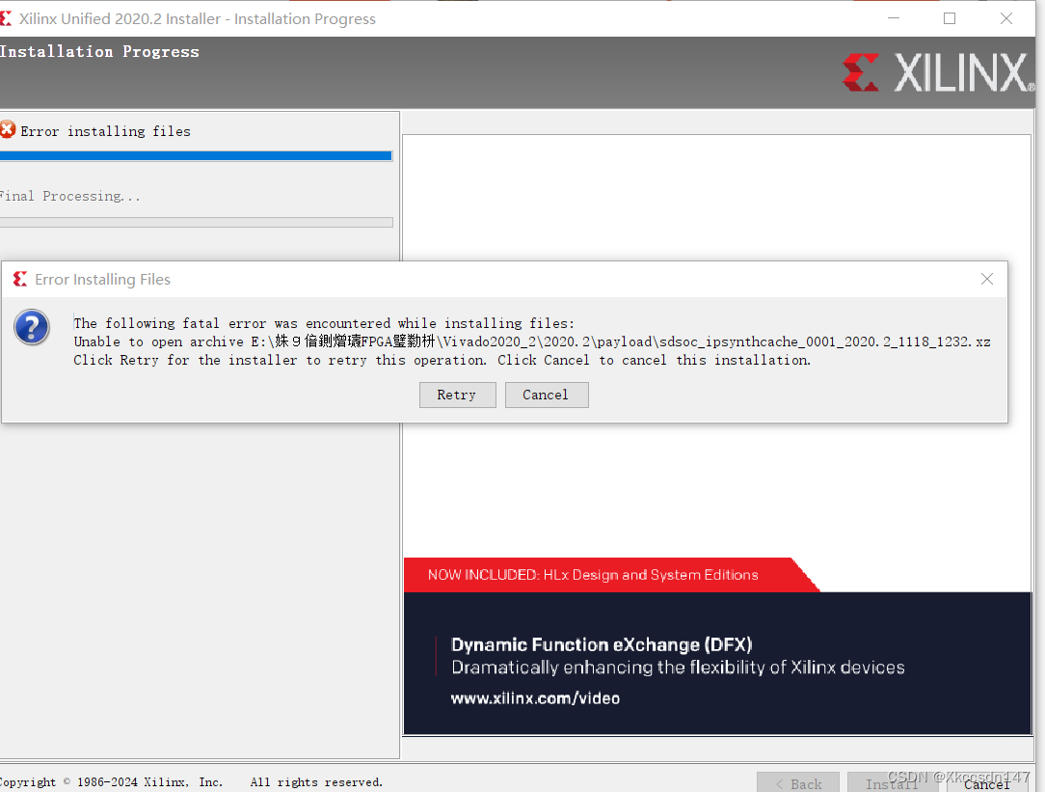Click 'Dramatically enhancing the flexibility' tagline
1045x792 pixels.
(x=678, y=668)
